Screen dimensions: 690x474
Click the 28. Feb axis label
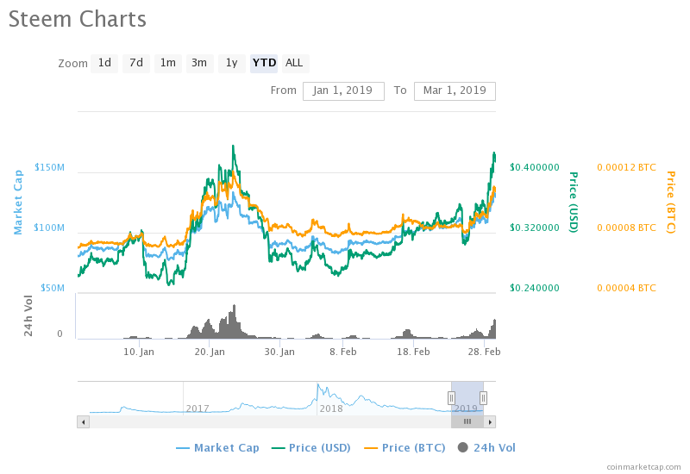(484, 352)
